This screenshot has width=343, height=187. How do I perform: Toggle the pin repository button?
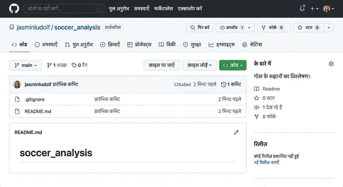[x=200, y=28]
